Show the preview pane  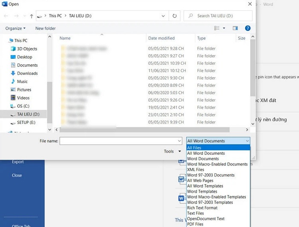pyautogui.click(x=235, y=28)
